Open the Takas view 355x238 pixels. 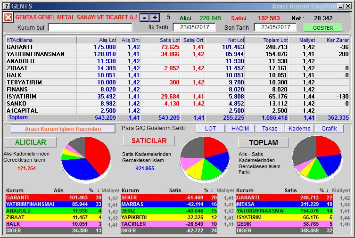[x=270, y=128]
